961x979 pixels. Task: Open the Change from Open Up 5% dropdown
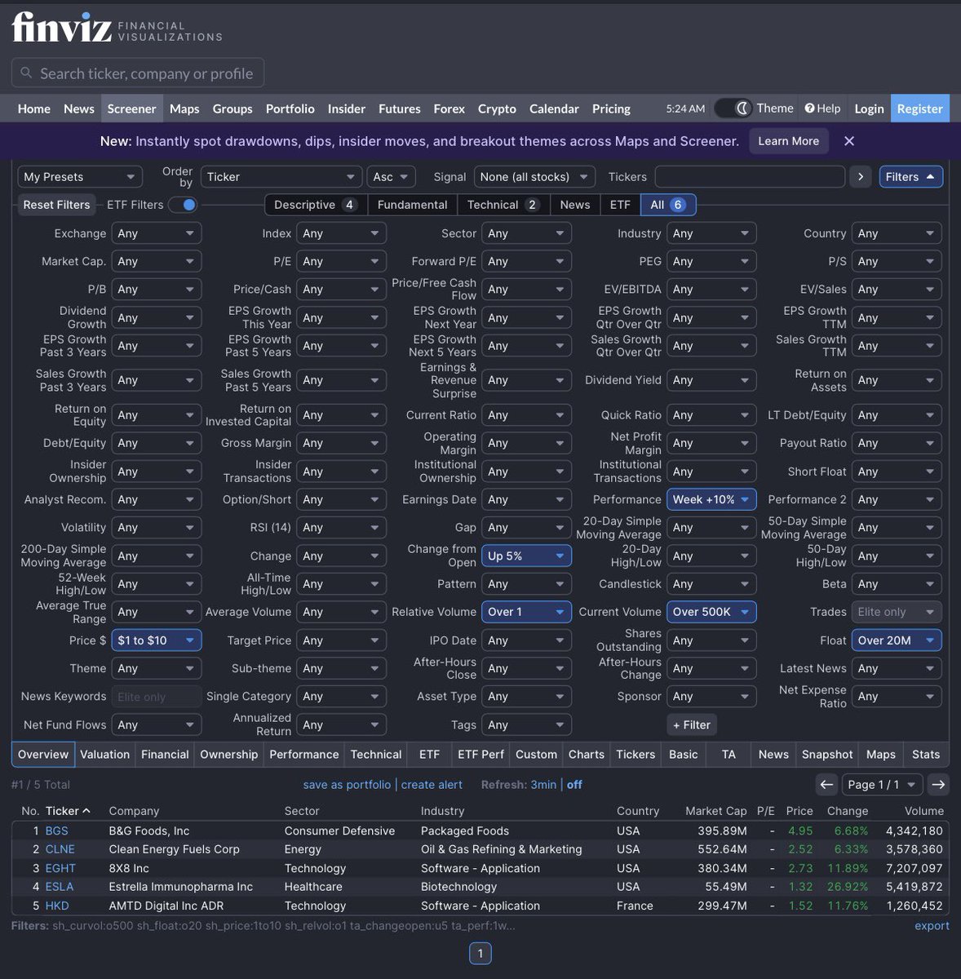coord(526,556)
